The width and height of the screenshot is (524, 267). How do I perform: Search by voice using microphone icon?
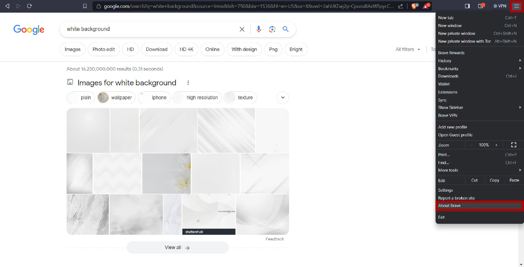(x=259, y=29)
